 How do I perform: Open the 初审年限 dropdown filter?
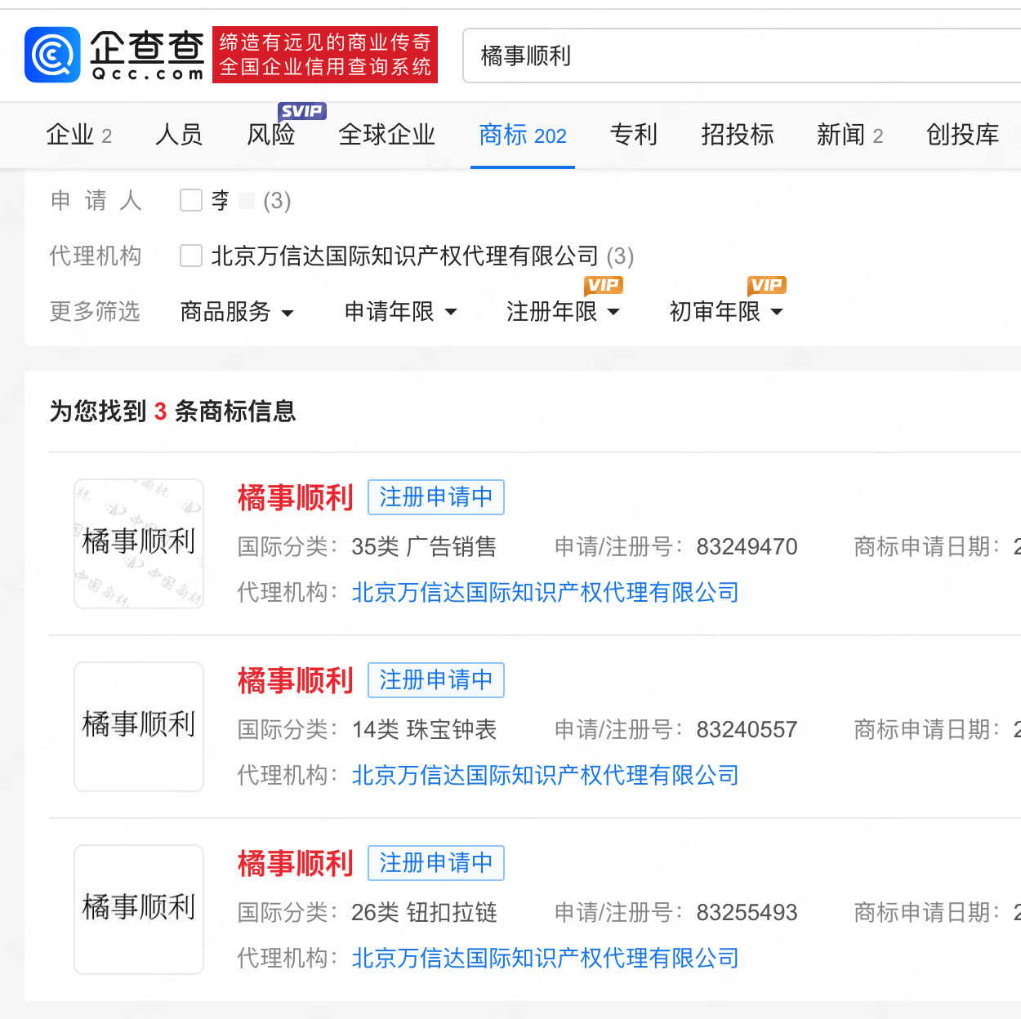coord(727,311)
